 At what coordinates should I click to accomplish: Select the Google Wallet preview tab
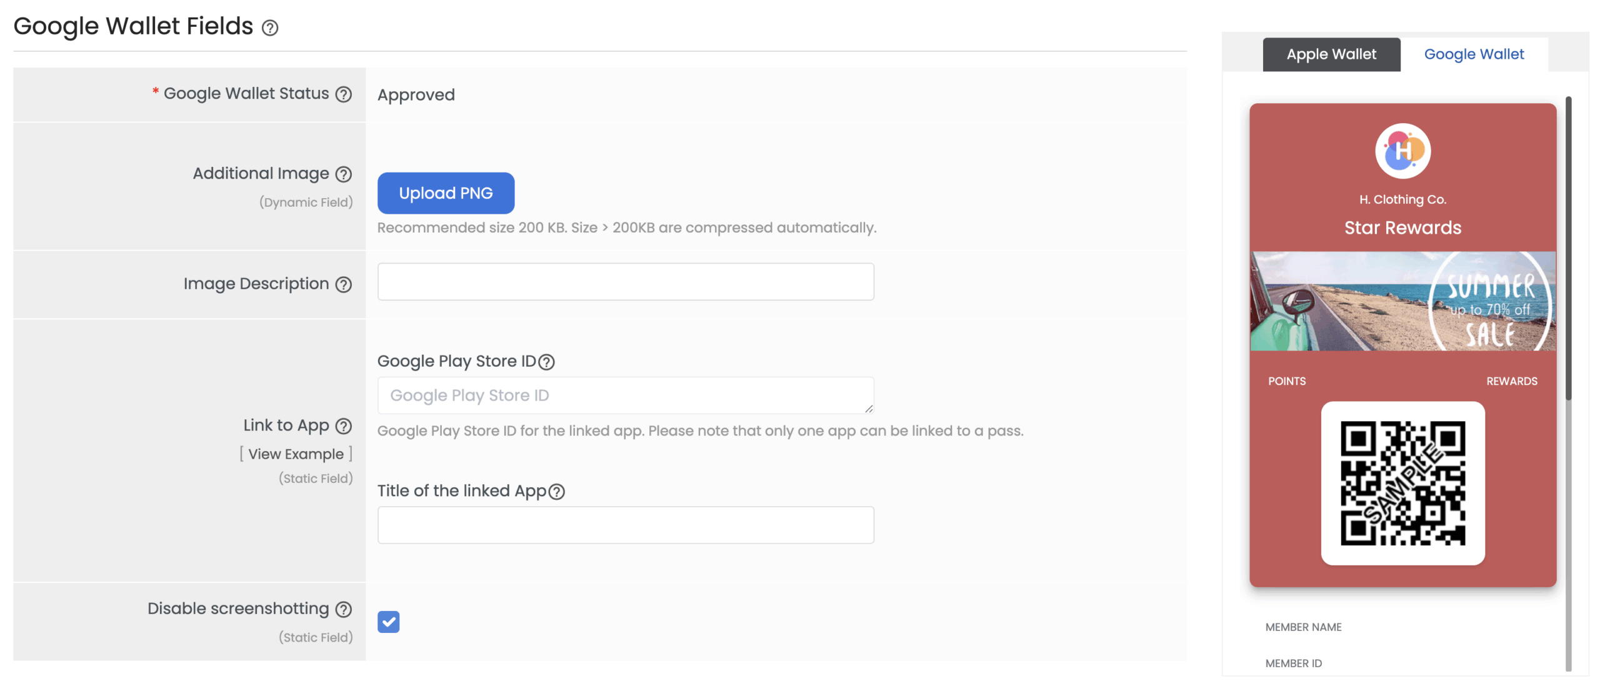(1474, 54)
